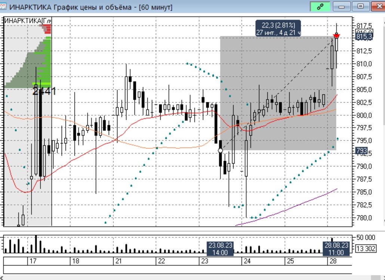Viewport: 385px width, 280px height.
Task: Click date 22 on the time axis
Action: click(x=161, y=261)
